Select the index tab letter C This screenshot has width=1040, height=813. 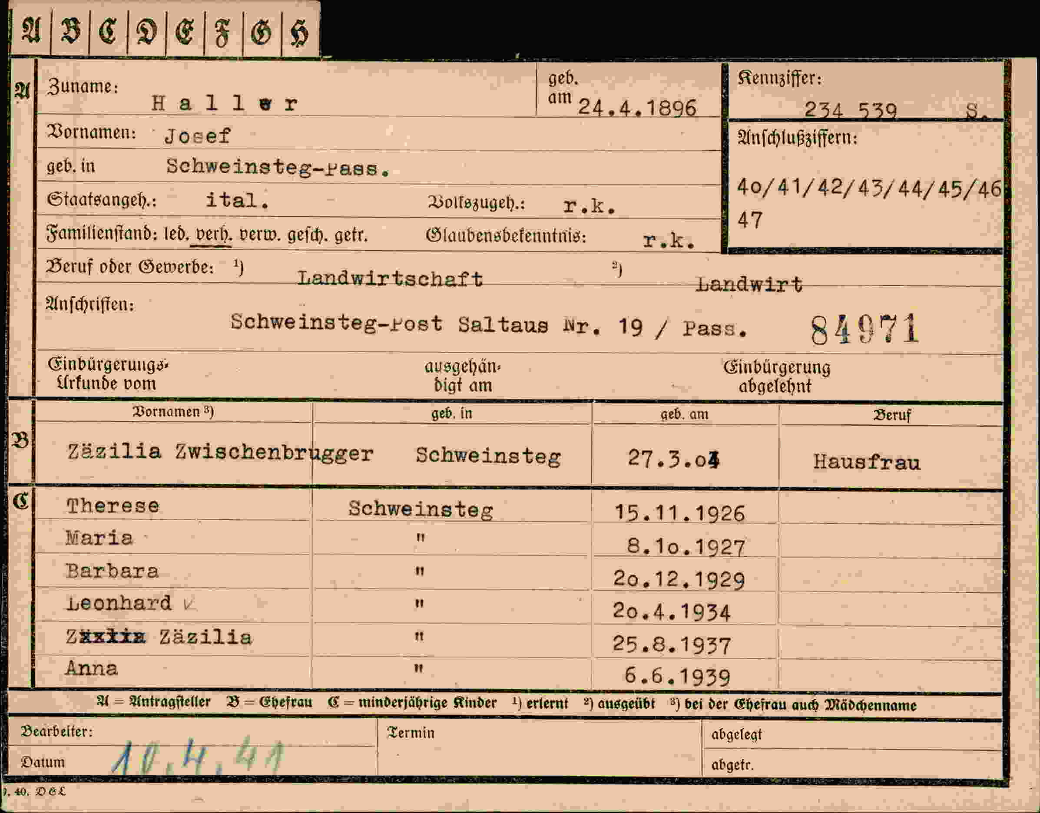tap(108, 31)
